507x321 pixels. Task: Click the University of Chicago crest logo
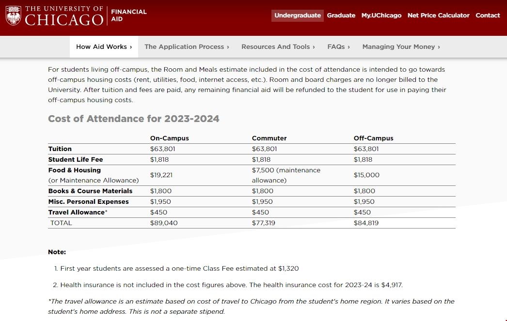[13, 16]
